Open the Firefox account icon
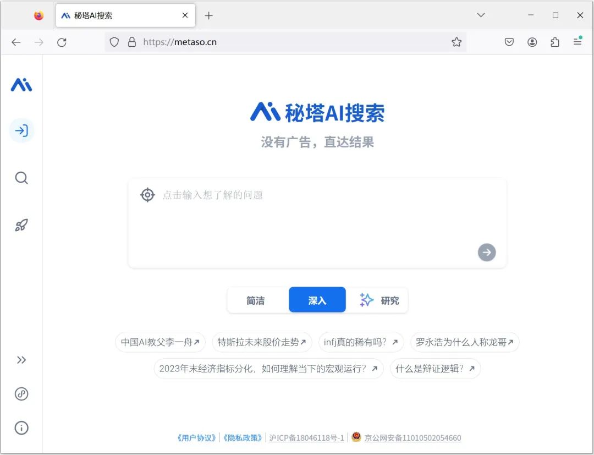The width and height of the screenshot is (594, 455). point(532,42)
